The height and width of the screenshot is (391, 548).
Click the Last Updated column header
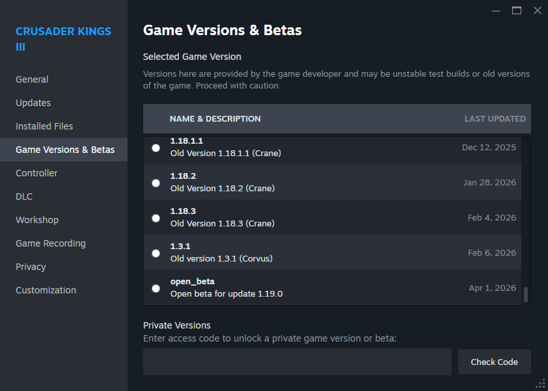pos(495,119)
